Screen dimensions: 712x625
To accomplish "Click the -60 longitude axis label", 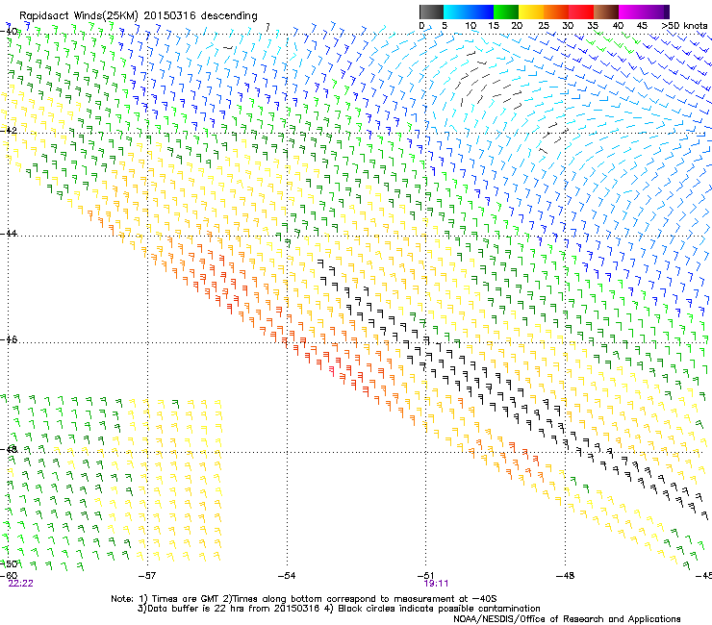I will [9, 575].
